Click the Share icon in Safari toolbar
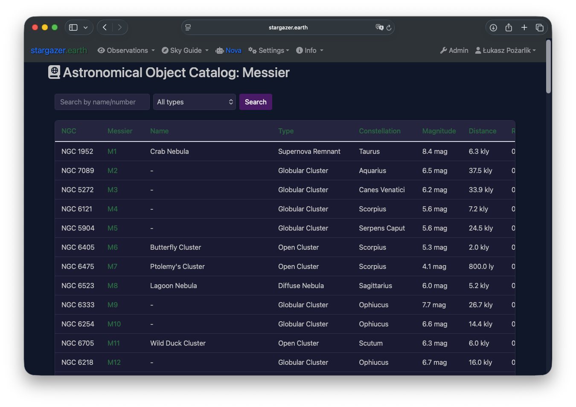 (509, 28)
